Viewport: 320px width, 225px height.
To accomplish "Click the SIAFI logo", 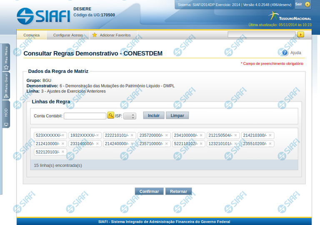I will coord(43,16).
